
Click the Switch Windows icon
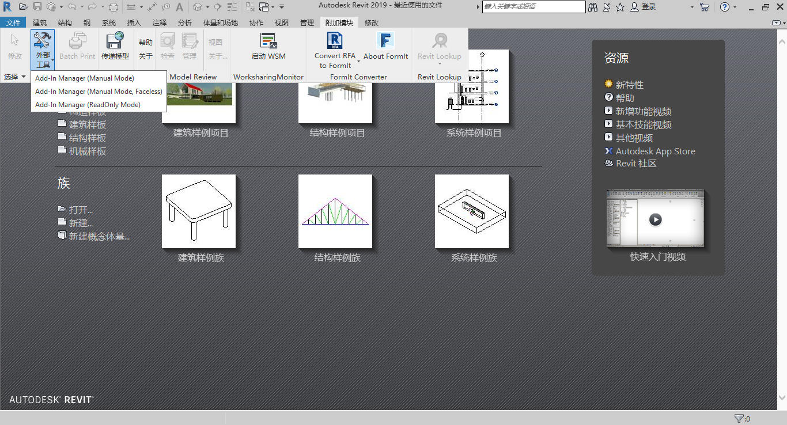(x=264, y=7)
